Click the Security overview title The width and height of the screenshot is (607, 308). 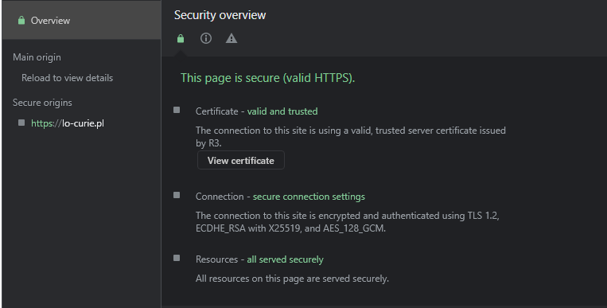click(220, 15)
